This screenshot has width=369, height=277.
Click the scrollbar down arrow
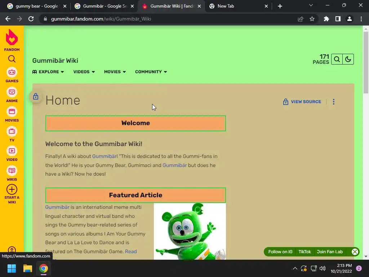click(x=366, y=256)
